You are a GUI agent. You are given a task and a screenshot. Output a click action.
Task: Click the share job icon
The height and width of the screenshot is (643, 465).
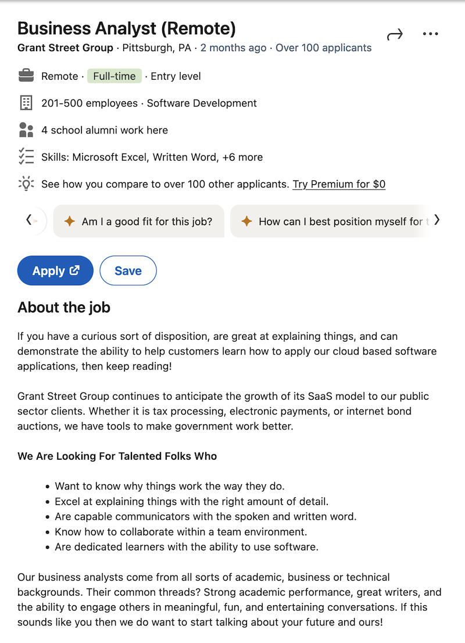(x=395, y=34)
